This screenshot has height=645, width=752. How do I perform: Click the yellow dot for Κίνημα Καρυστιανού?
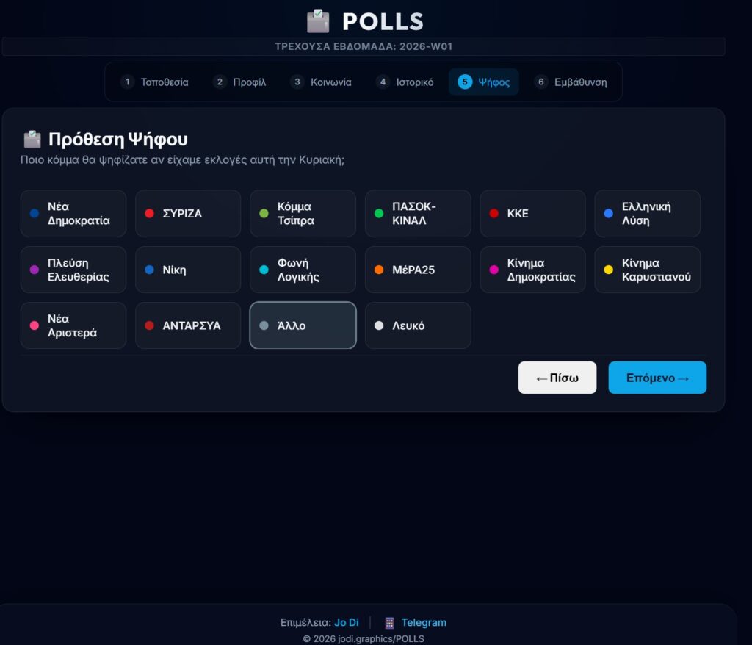click(x=608, y=270)
